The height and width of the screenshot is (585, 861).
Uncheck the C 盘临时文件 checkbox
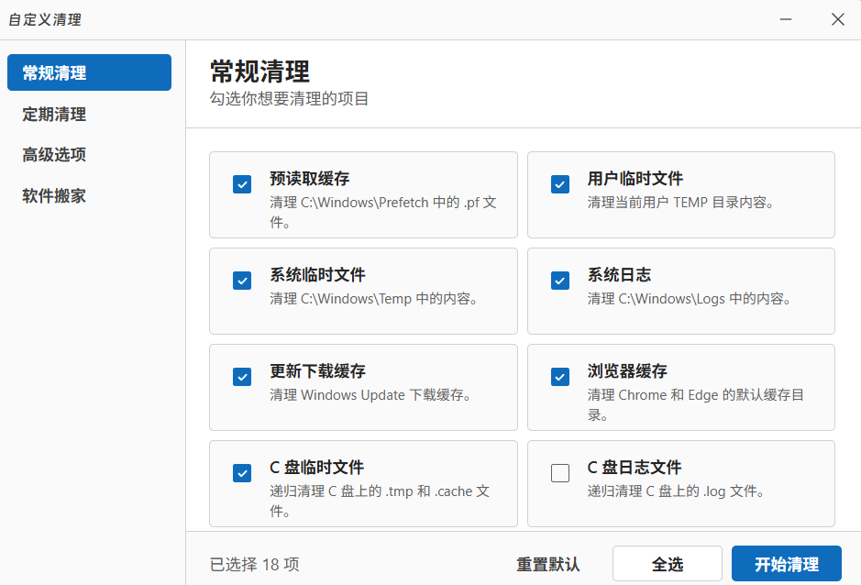click(x=241, y=473)
